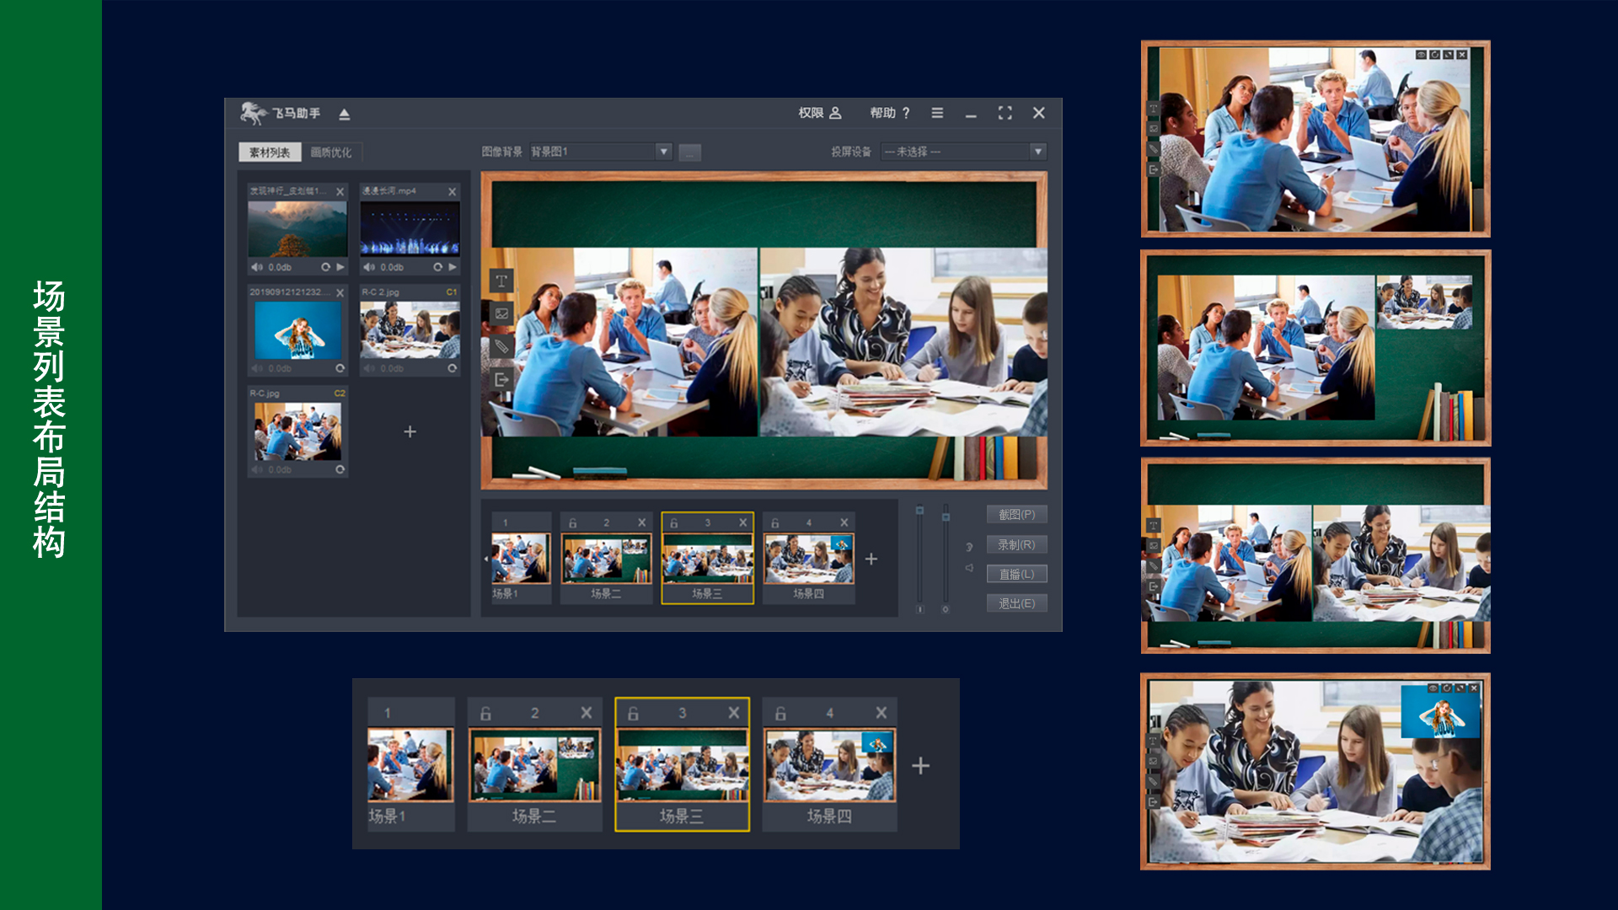Open the 投屏设备 device dropdown
The height and width of the screenshot is (910, 1618).
(x=1037, y=152)
